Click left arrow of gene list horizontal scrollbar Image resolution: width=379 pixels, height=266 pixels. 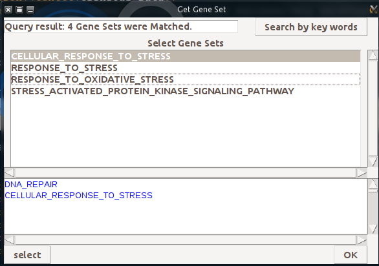9,173
